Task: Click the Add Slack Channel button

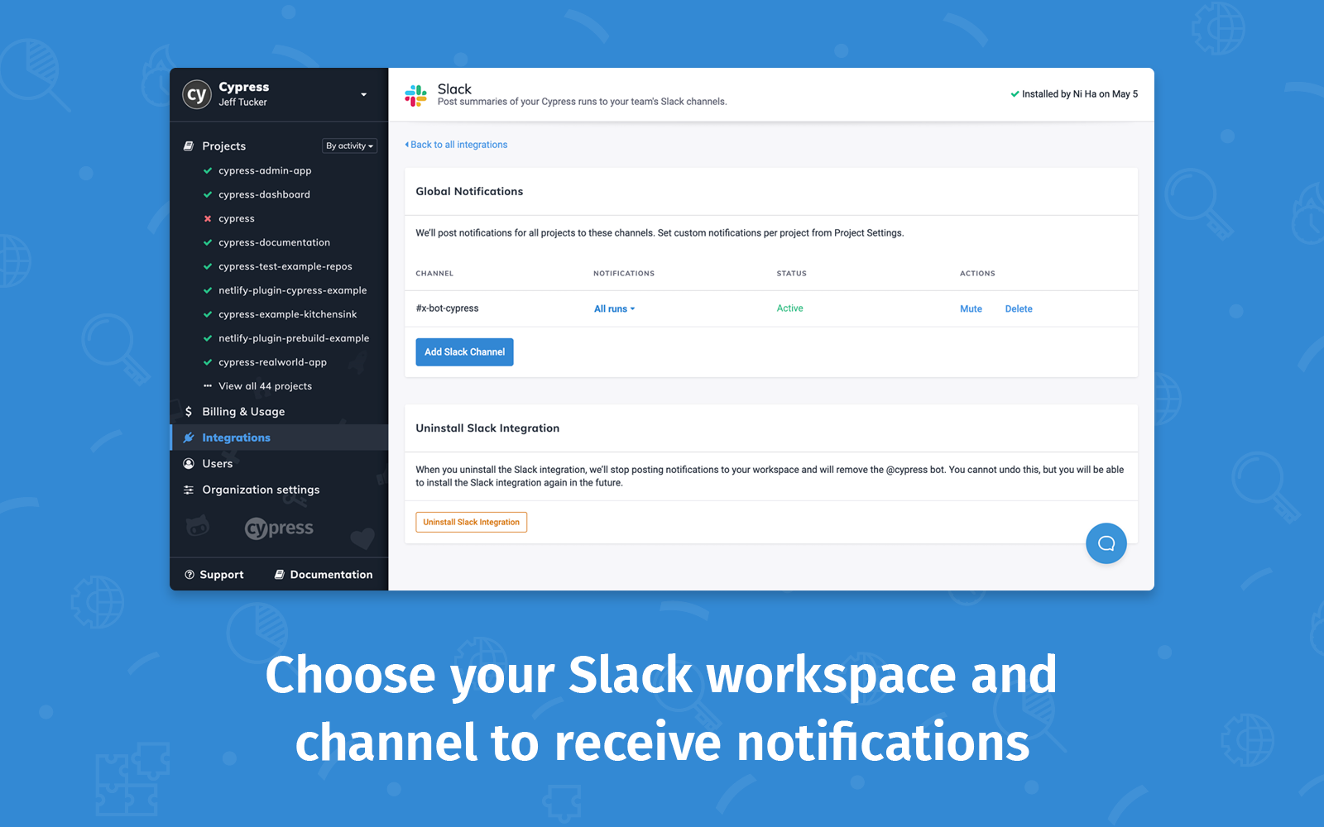Action: [464, 352]
